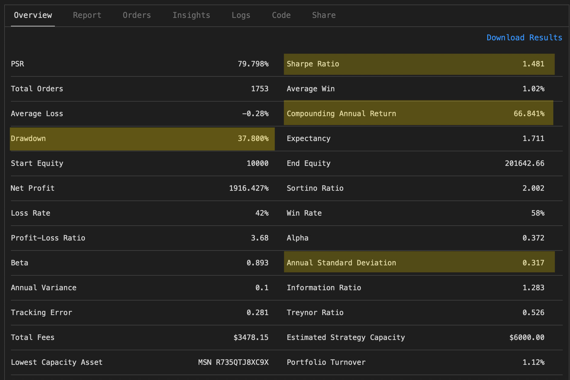Image resolution: width=570 pixels, height=380 pixels.
Task: Select the Drawdown value 37.800%
Action: 253,139
